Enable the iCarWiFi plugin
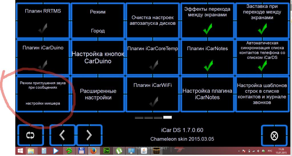Image resolution: width=292 pixels, height=156 pixels. pyautogui.click(x=153, y=94)
